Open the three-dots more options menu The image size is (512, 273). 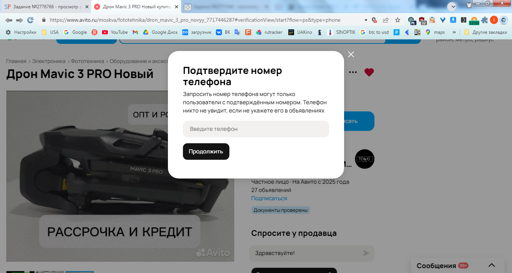tap(353, 72)
